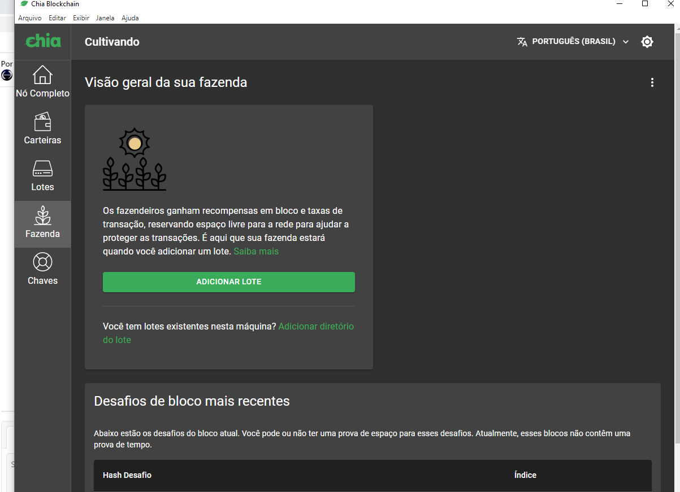Click the Chia leaf icon in title bar

tap(24, 4)
